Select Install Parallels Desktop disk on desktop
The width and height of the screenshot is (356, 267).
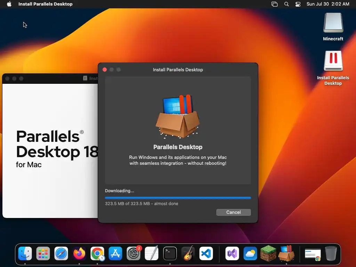pos(333,68)
